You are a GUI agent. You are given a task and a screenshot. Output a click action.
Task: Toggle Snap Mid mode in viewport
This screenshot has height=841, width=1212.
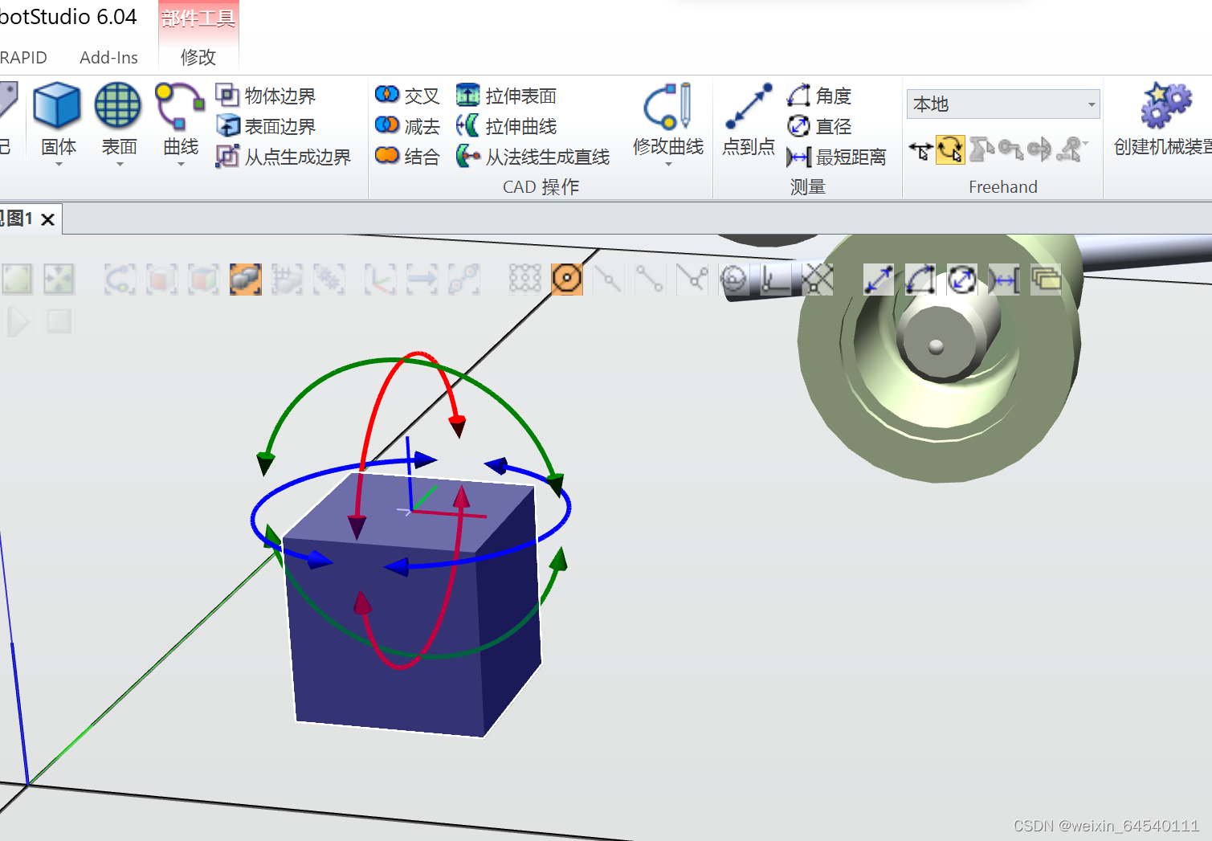pyautogui.click(x=609, y=280)
